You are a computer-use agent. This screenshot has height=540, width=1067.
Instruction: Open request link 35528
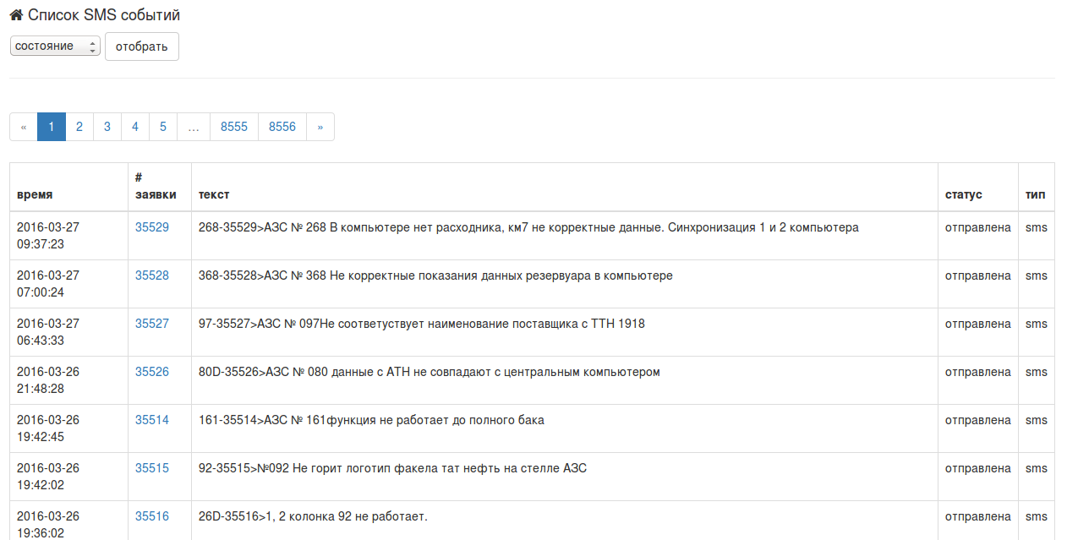[152, 275]
